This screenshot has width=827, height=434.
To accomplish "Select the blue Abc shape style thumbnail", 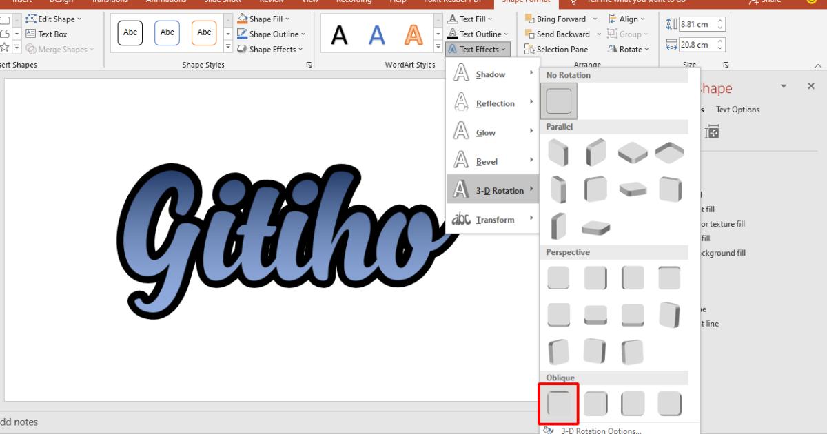I will 166,32.
